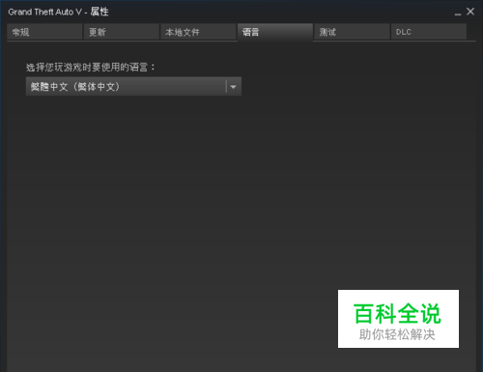The height and width of the screenshot is (372, 483).
Task: Open the 本地文件 tab
Action: [x=198, y=32]
